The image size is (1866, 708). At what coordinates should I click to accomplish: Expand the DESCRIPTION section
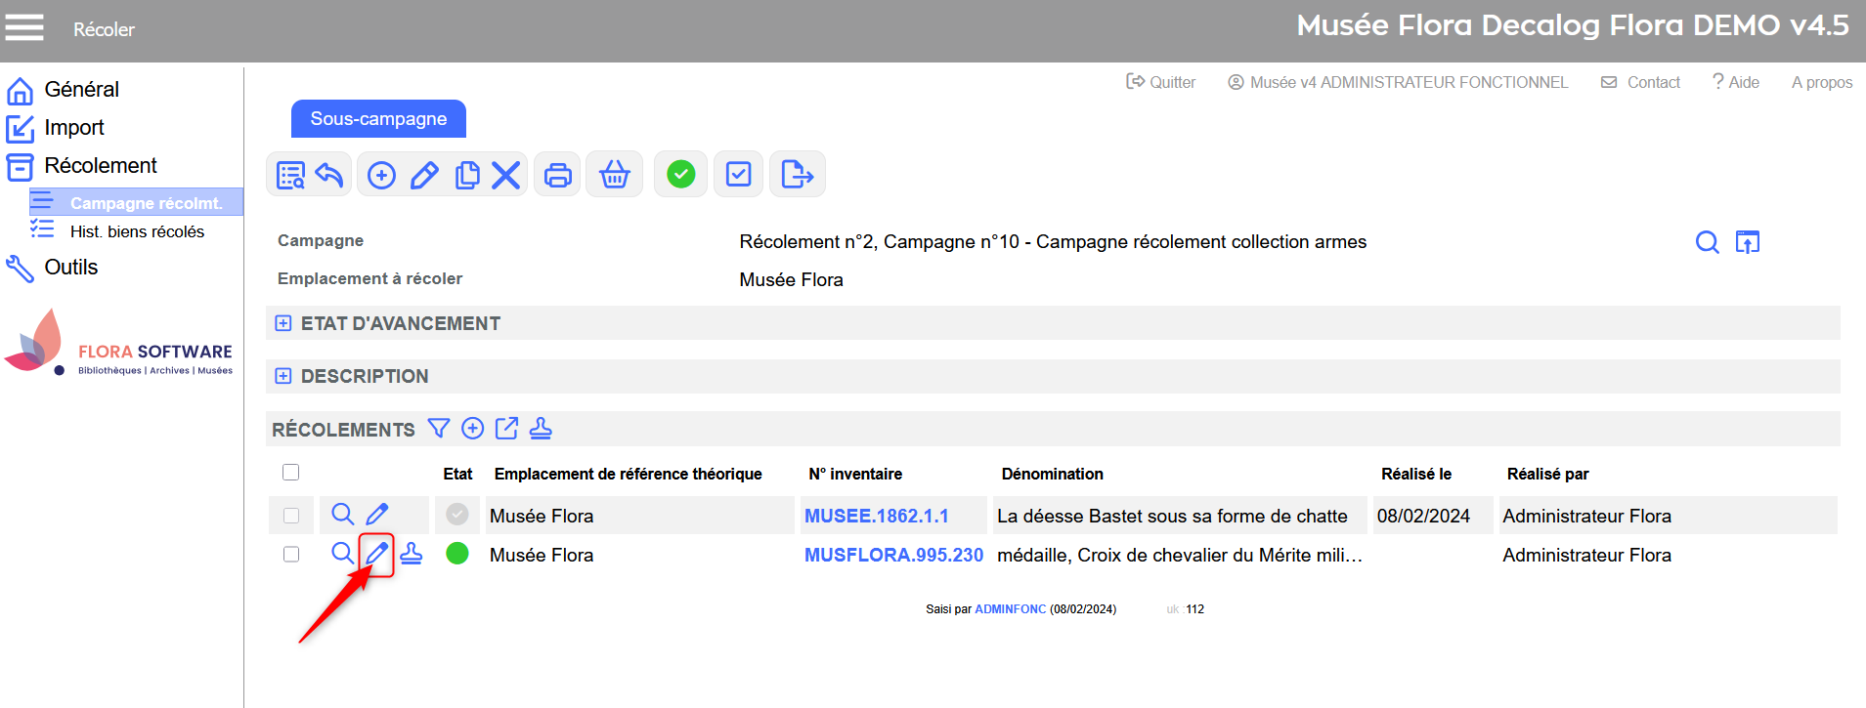283,376
